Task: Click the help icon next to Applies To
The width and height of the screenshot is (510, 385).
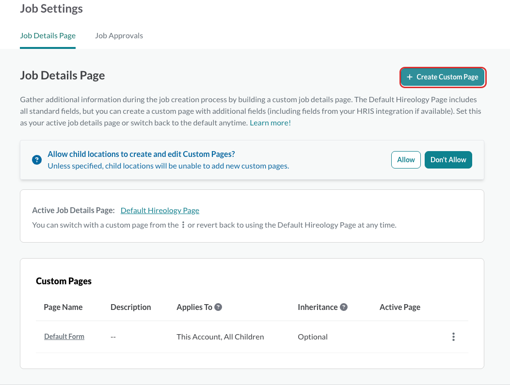Action: click(x=218, y=307)
